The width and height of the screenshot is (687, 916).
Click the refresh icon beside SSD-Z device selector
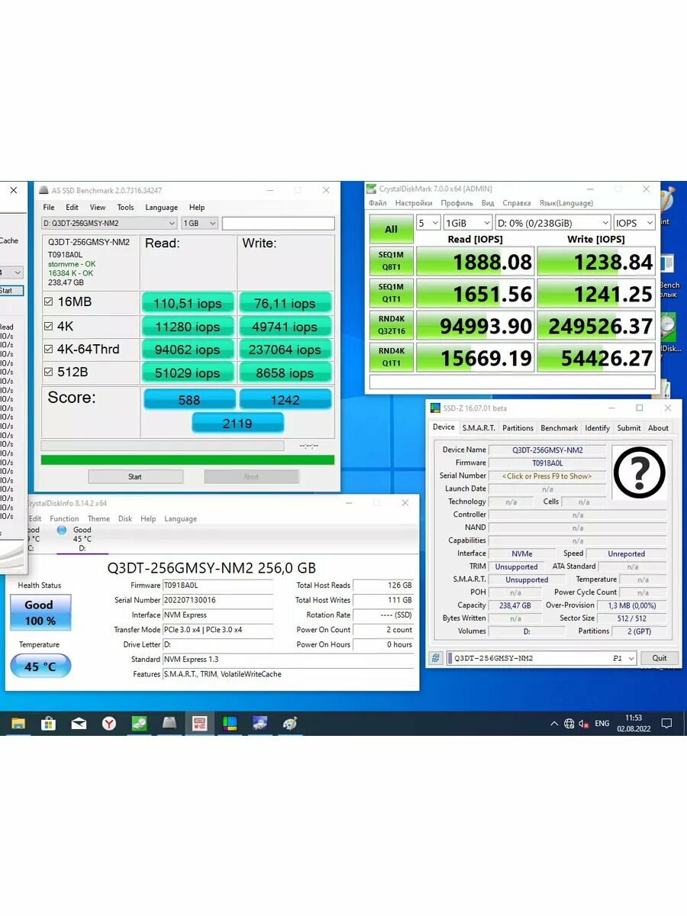point(436,658)
